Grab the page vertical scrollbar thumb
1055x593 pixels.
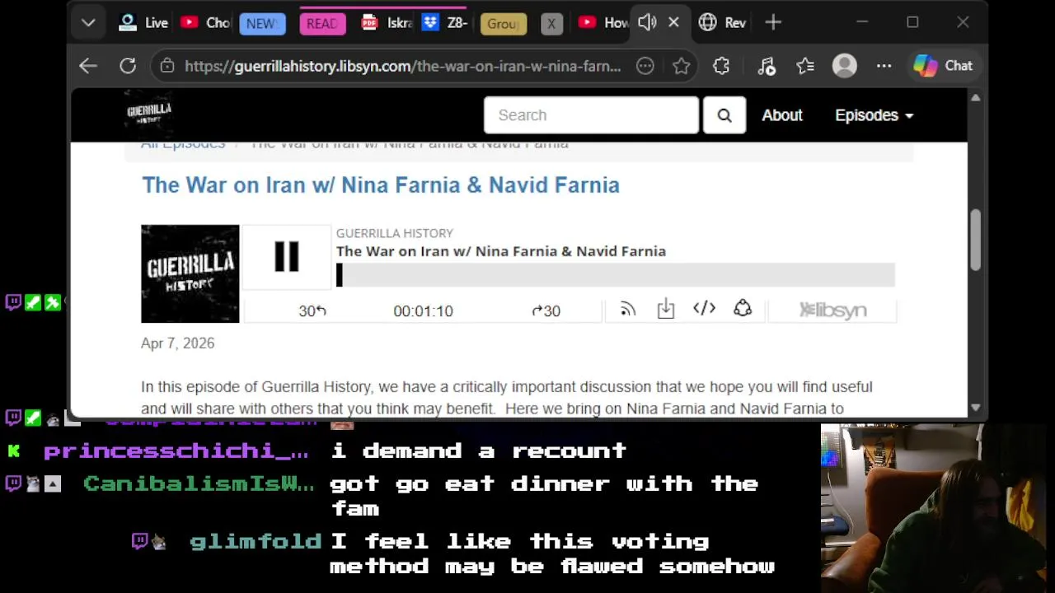coord(976,240)
